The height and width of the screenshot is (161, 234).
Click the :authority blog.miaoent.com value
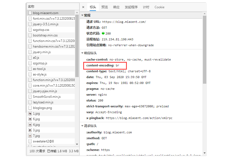click(x=118, y=132)
